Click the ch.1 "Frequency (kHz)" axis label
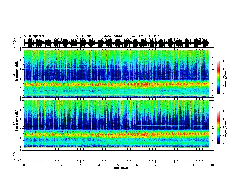This screenshot has height=185, width=239. (17, 70)
